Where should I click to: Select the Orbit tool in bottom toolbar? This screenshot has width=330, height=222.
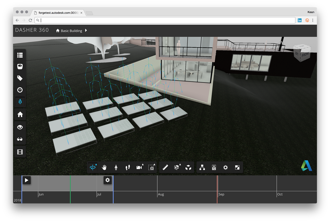[x=93, y=168]
